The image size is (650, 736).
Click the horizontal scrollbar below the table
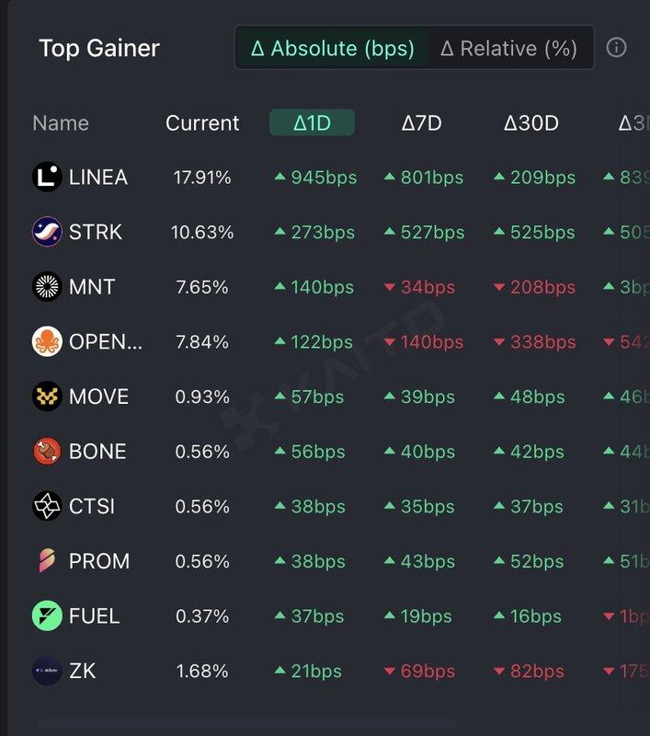tap(247, 723)
